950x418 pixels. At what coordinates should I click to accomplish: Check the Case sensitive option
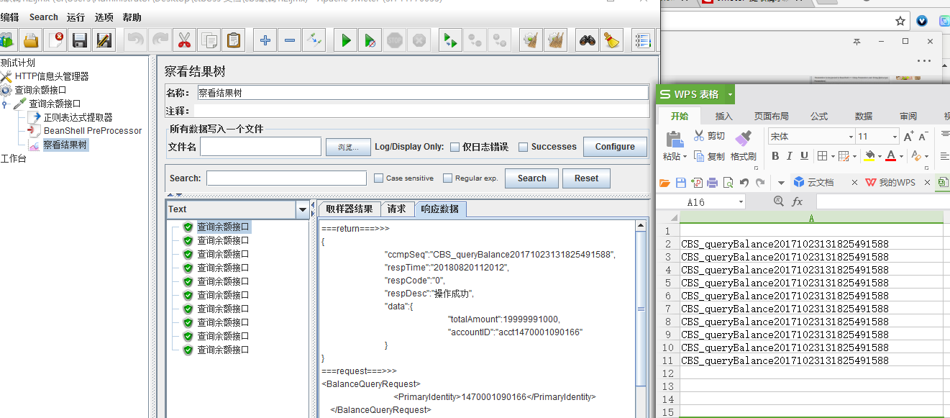pos(379,178)
